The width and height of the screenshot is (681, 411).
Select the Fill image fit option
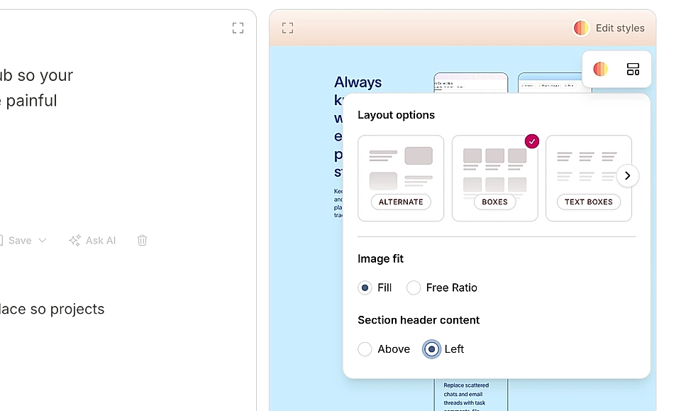tap(365, 287)
